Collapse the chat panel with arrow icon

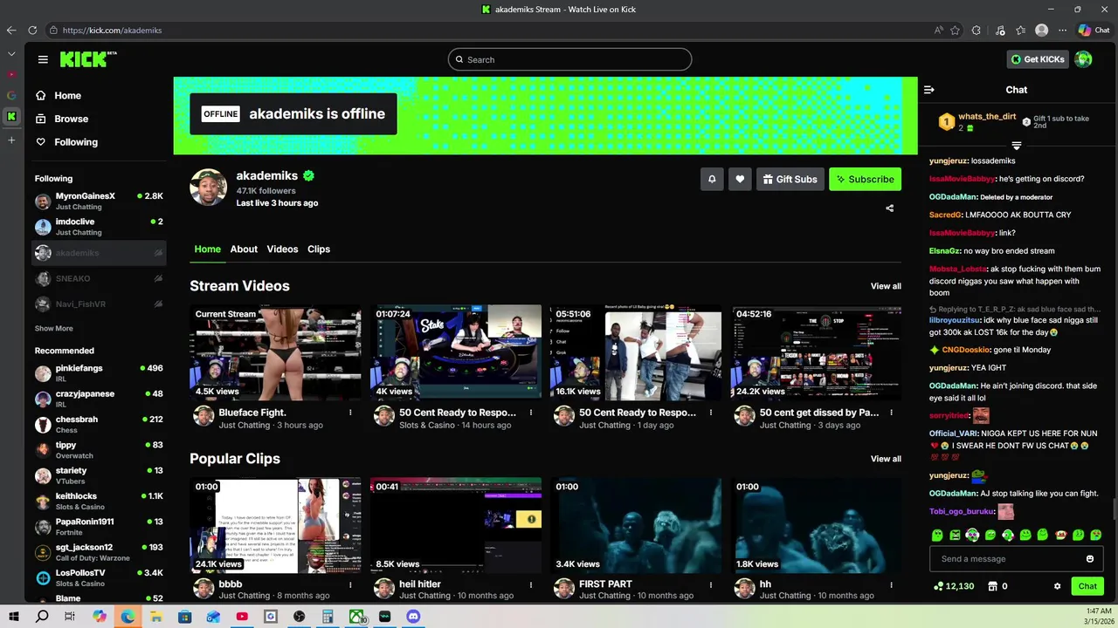[928, 90]
